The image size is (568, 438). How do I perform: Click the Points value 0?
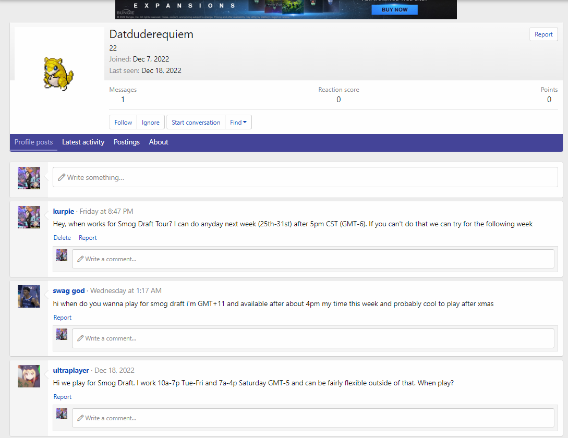[549, 100]
